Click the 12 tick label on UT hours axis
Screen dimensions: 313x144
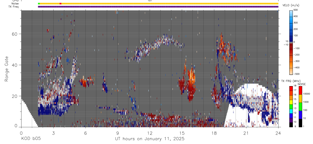(x=150, y=133)
